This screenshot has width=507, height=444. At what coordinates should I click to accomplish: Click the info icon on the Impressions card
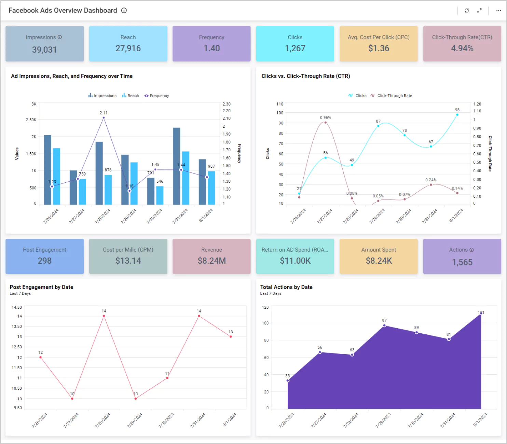coord(60,37)
